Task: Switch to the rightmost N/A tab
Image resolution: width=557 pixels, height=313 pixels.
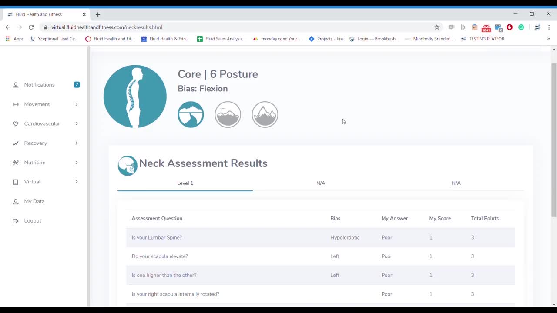Action: 456,183
